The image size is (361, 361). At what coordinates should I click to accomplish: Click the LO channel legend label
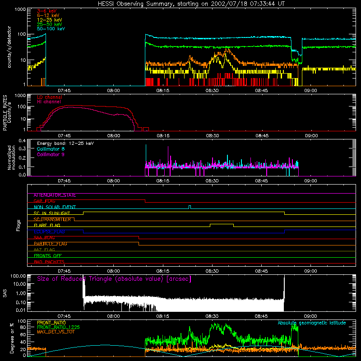click(x=50, y=97)
